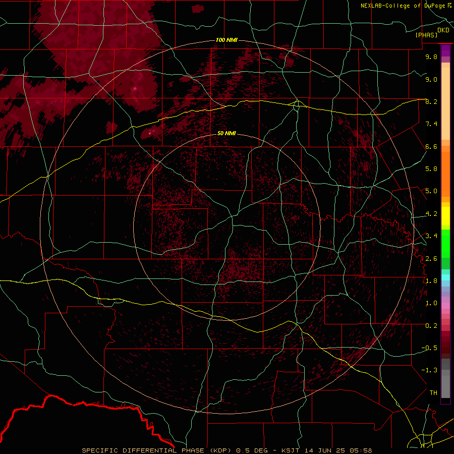This screenshot has height=454, width=454.
Task: Click the -1.3 scale value
Action: [x=429, y=370]
